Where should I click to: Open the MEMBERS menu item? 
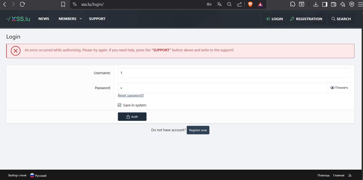(x=67, y=19)
